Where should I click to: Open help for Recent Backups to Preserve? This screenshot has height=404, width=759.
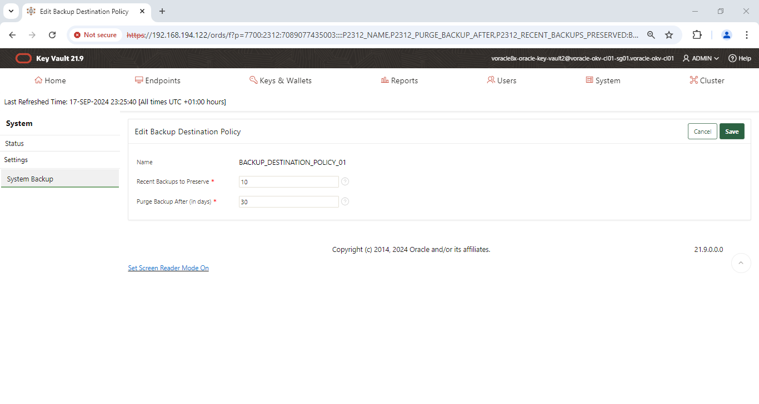pyautogui.click(x=345, y=181)
